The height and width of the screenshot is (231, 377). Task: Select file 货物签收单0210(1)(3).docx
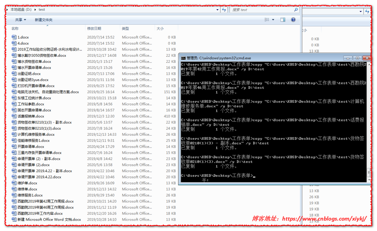(x=39, y=128)
